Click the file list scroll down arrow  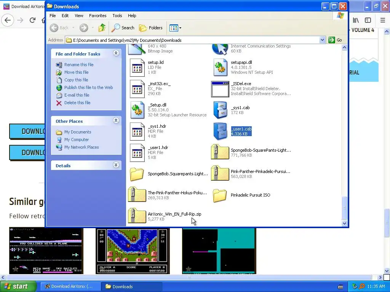pyautogui.click(x=344, y=223)
